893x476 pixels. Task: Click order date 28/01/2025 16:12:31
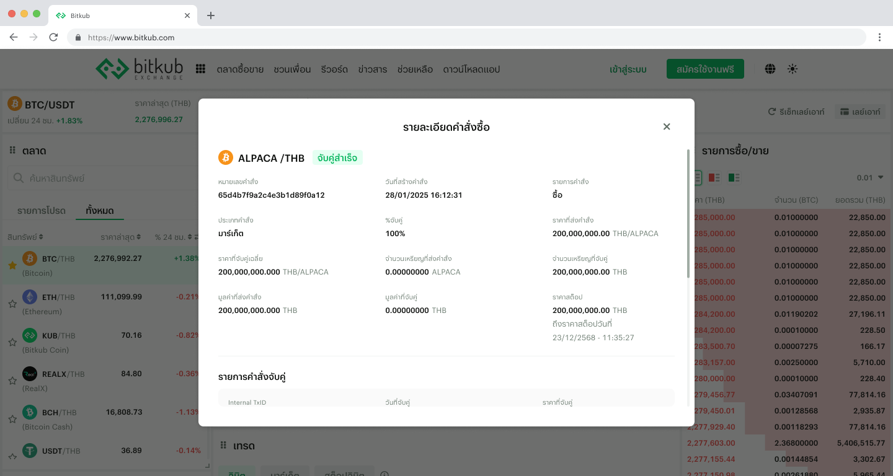pyautogui.click(x=424, y=195)
